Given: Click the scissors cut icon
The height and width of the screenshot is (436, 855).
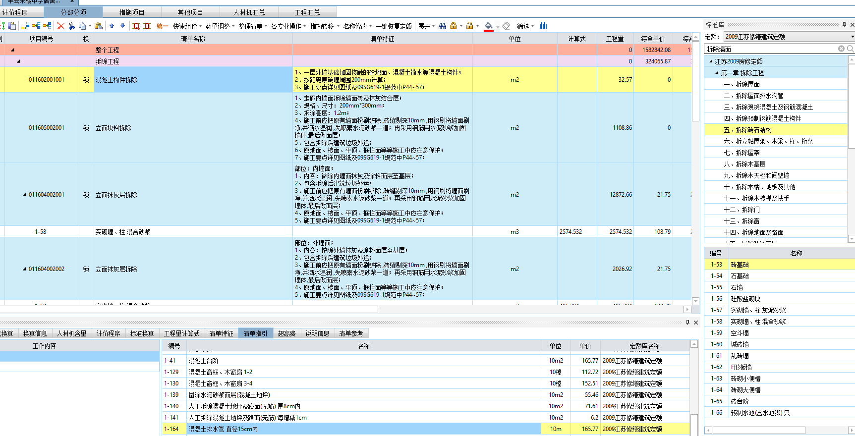Looking at the screenshot, I should tap(72, 26).
